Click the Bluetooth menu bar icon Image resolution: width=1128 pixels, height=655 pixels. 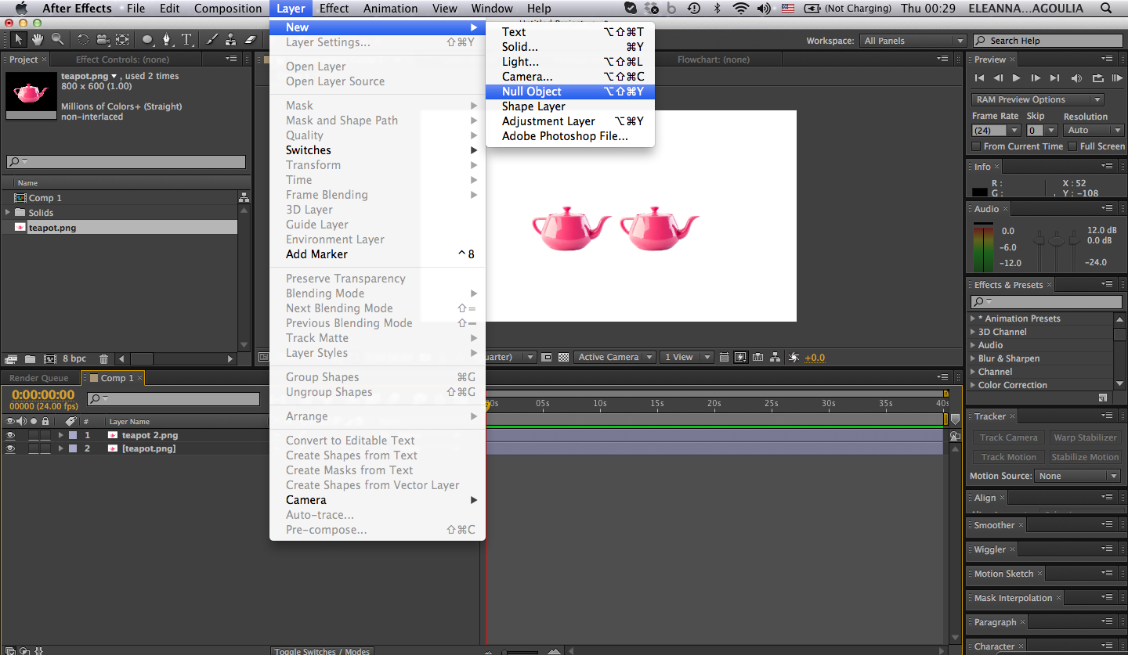pos(717,9)
